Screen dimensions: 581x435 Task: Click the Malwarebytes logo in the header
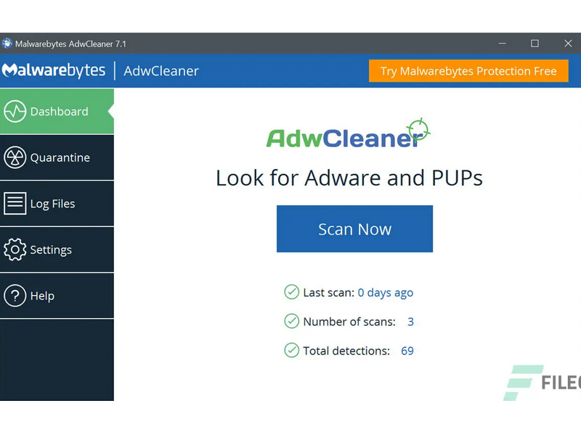[54, 70]
